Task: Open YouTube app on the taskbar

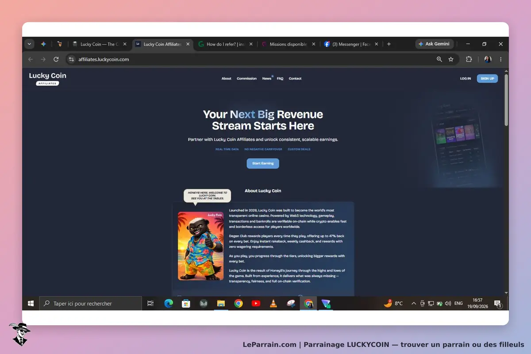Action: point(256,304)
